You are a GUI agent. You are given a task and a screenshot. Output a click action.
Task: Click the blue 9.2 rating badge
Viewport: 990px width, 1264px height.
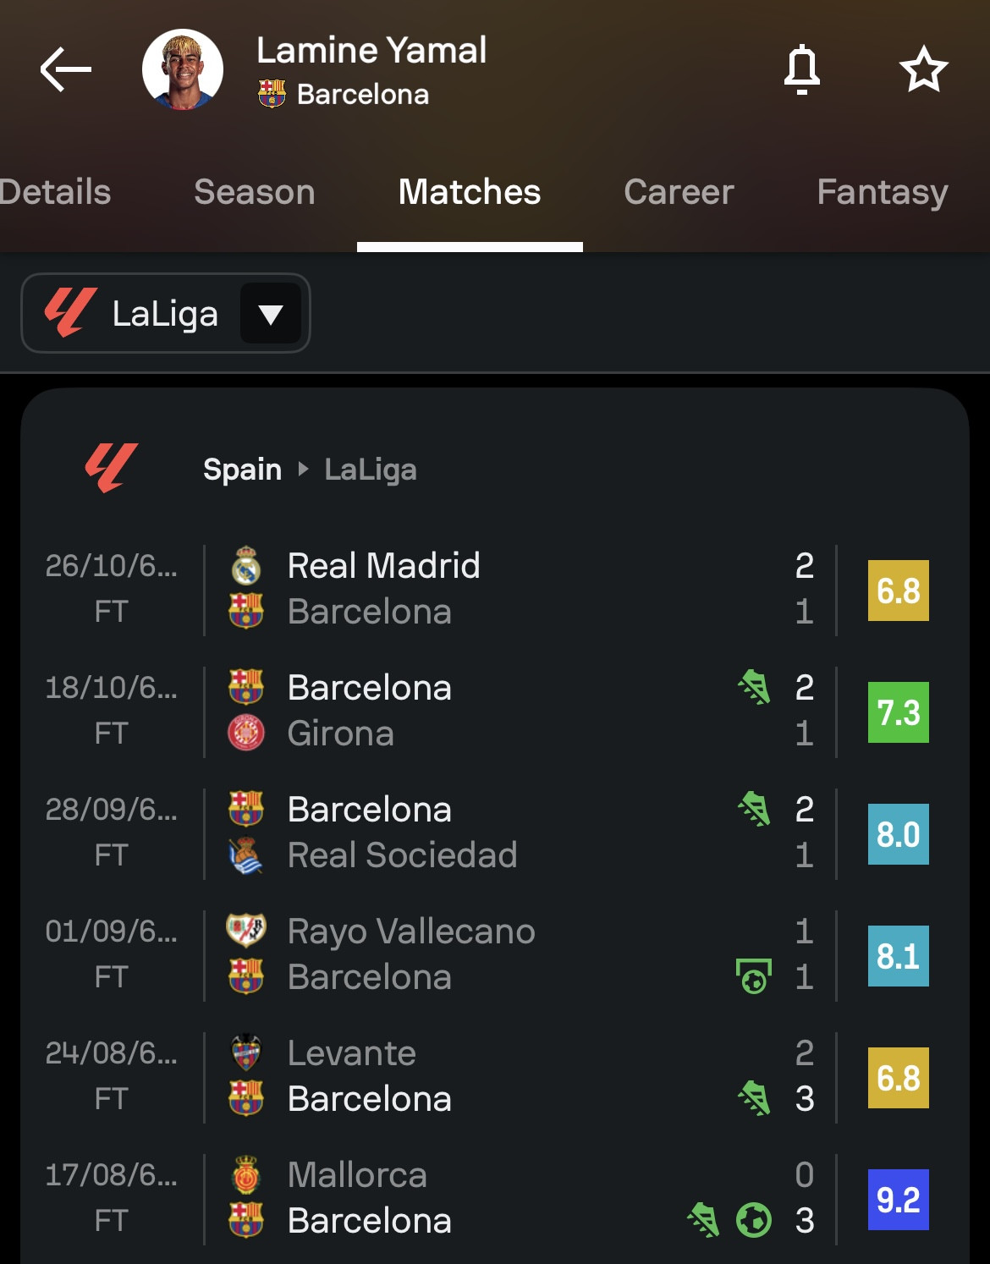pyautogui.click(x=898, y=1200)
